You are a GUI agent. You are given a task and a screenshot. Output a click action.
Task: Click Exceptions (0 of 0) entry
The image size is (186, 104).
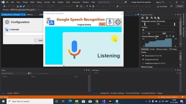tap(152, 60)
